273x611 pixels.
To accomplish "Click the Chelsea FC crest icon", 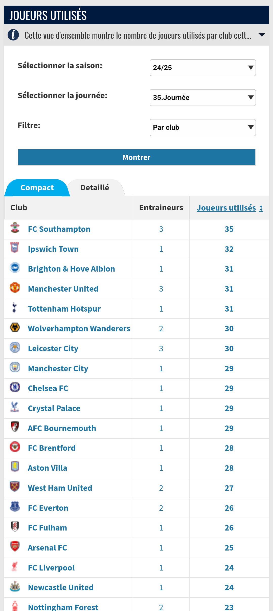I will click(x=15, y=387).
